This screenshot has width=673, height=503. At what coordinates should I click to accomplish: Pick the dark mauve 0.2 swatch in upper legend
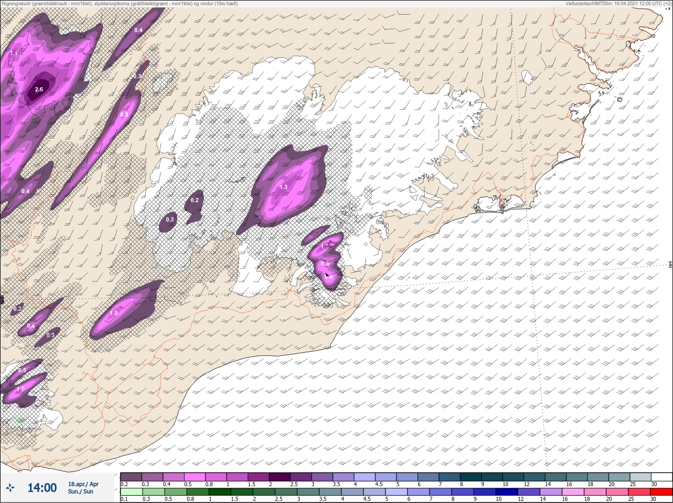point(131,477)
